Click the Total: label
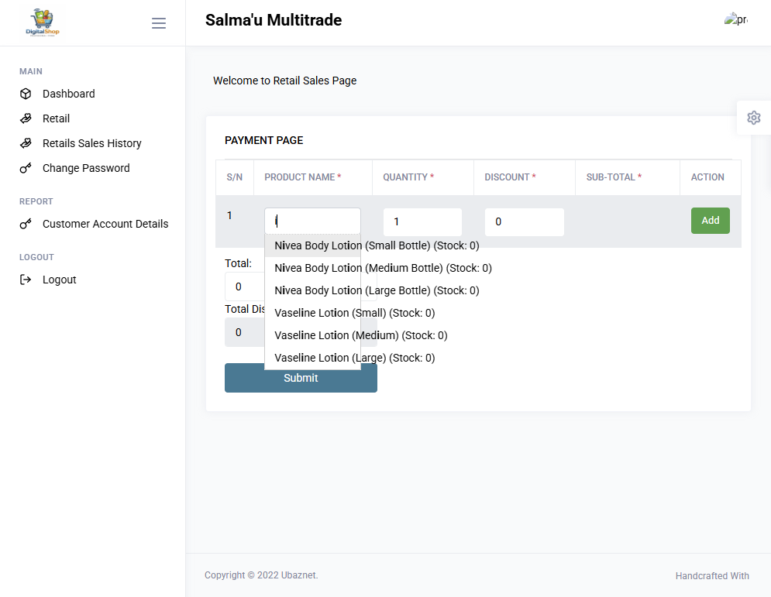Image resolution: width=771 pixels, height=597 pixels. (238, 263)
